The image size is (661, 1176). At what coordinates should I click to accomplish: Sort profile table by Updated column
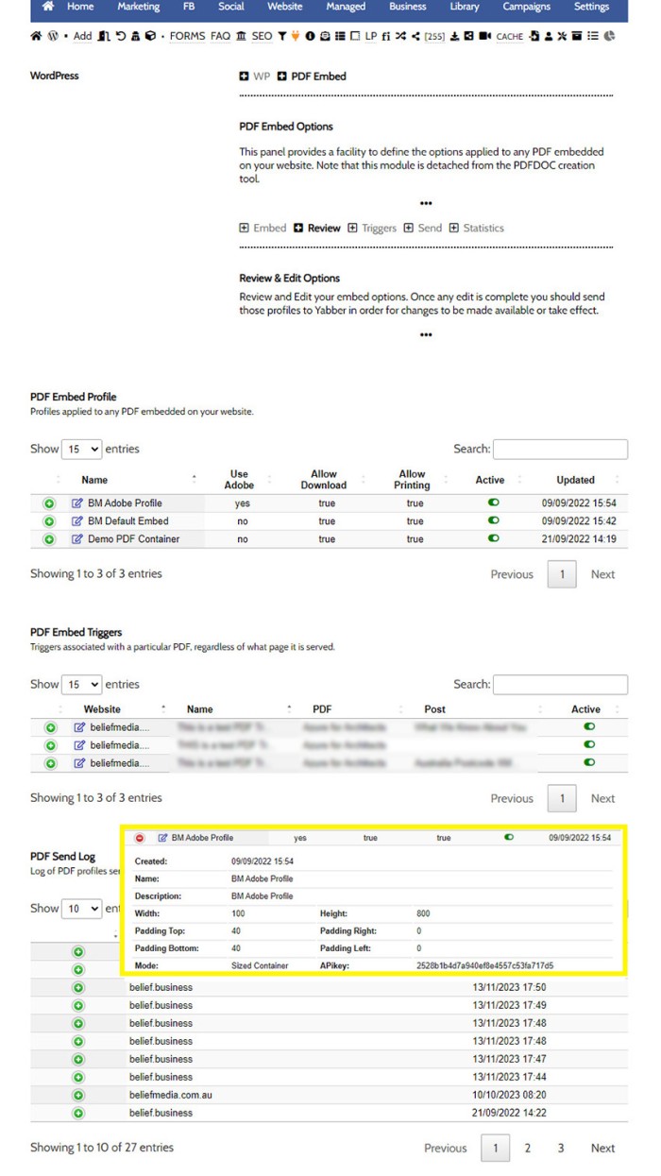click(575, 480)
